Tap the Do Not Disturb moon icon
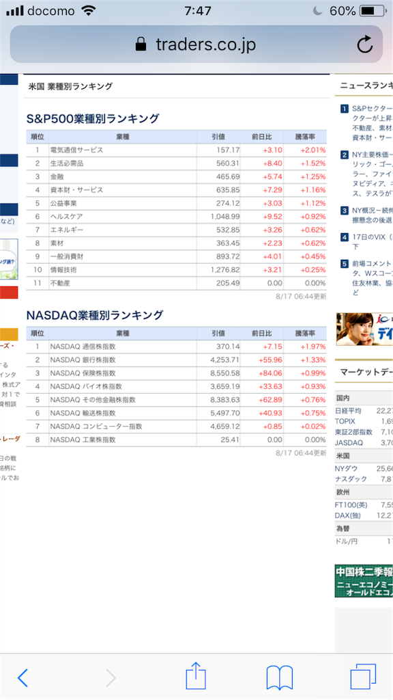The width and height of the screenshot is (393, 700). point(318,11)
